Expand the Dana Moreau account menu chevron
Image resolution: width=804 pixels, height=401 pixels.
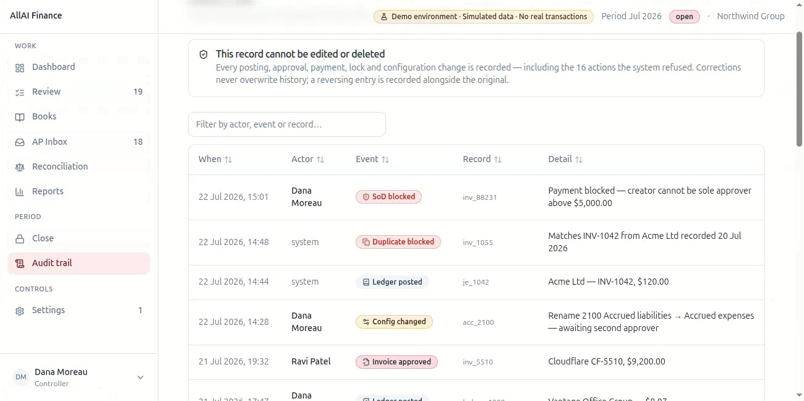(140, 377)
